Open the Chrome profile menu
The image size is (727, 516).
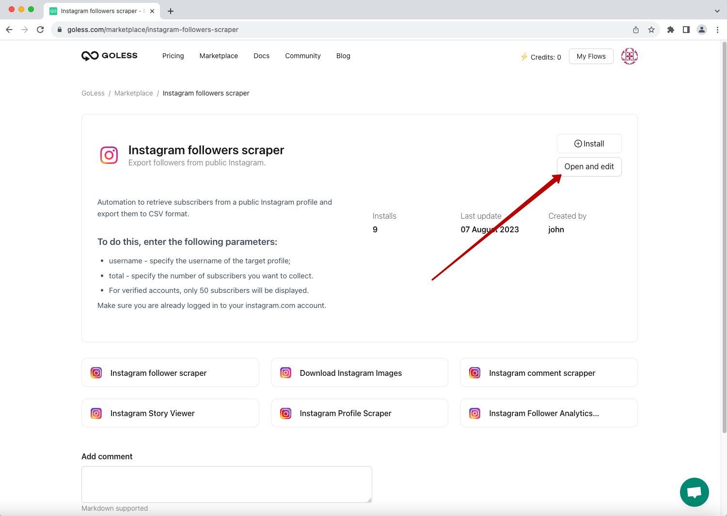(702, 30)
